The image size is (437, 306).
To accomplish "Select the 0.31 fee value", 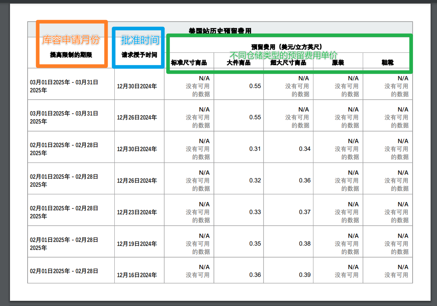I will (x=255, y=149).
